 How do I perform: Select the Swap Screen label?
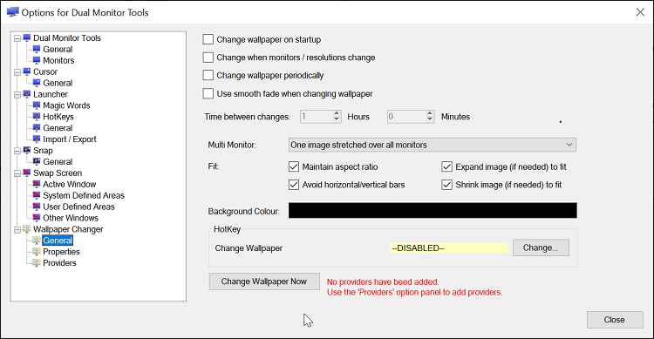pyautogui.click(x=58, y=173)
